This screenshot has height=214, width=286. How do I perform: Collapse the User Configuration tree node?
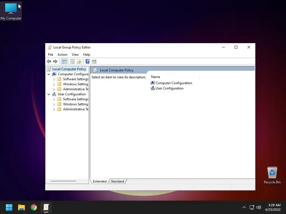click(49, 94)
